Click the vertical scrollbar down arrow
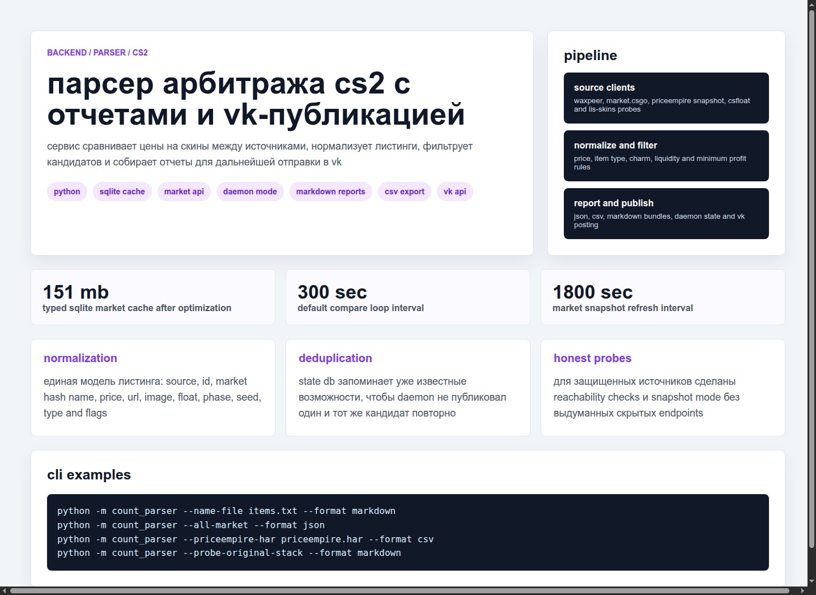This screenshot has height=595, width=816. (x=811, y=581)
